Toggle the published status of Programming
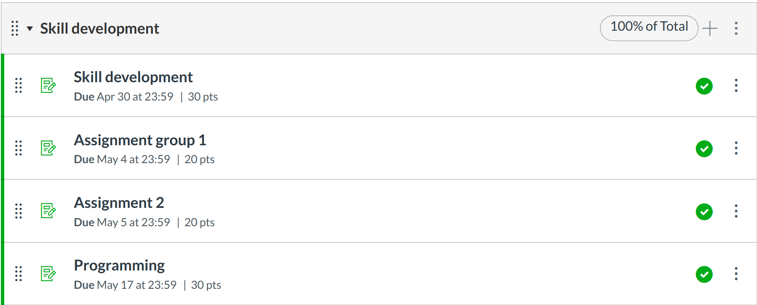 (x=704, y=274)
